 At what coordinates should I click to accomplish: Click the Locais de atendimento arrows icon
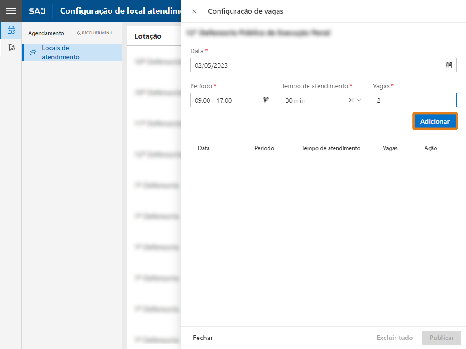pyautogui.click(x=33, y=53)
